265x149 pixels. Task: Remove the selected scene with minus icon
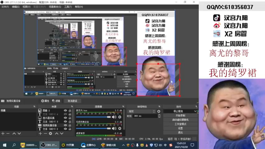click(x=8, y=133)
